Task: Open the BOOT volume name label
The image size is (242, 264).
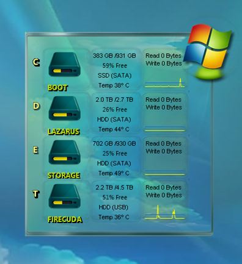Action: pos(57,88)
